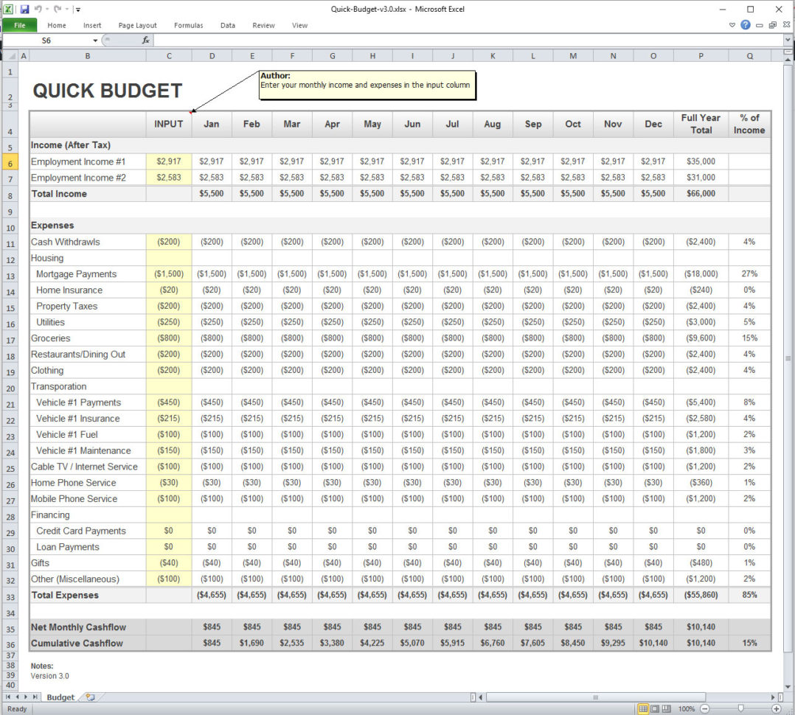Image resolution: width=795 pixels, height=715 pixels.
Task: Click Zoom Out minus button in status bar
Action: point(704,708)
